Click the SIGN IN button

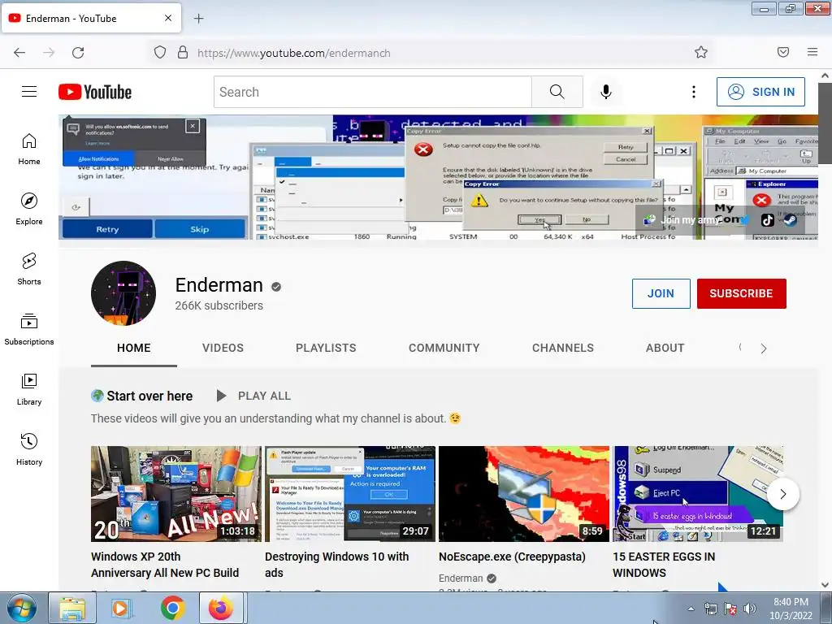click(x=760, y=92)
